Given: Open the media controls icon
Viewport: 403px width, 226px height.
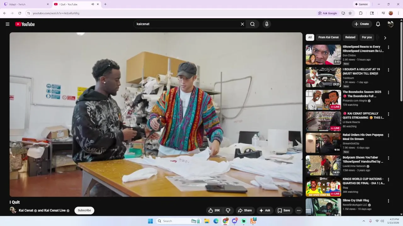Looking at the screenshot, I should [383, 13].
